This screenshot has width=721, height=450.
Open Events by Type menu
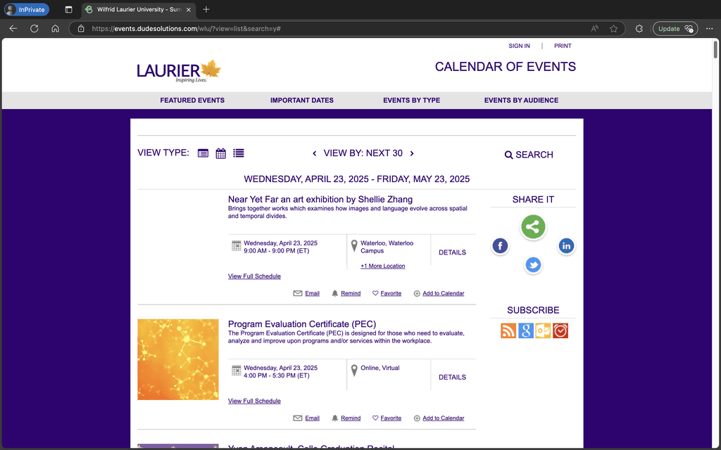coord(411,100)
